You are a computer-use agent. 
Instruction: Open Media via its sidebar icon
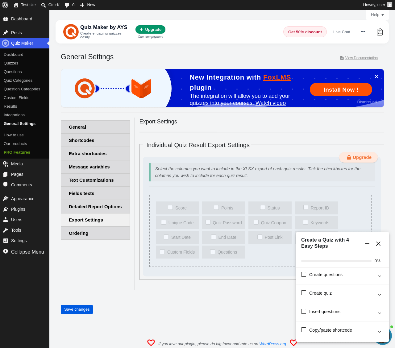[x=6, y=164]
